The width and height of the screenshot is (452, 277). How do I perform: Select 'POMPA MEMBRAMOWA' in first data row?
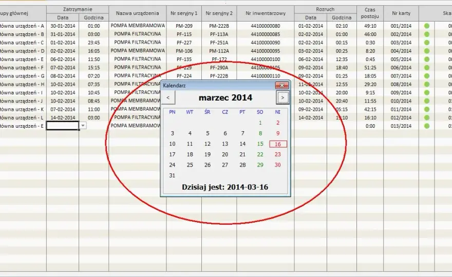(138, 26)
